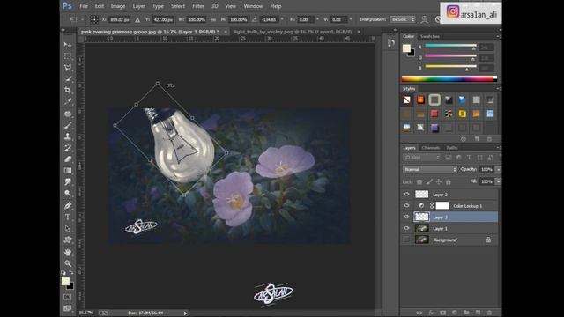
Task: Select the Zoom tool in toolbar
Action: (x=67, y=263)
